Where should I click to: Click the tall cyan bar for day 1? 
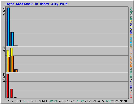9,27
